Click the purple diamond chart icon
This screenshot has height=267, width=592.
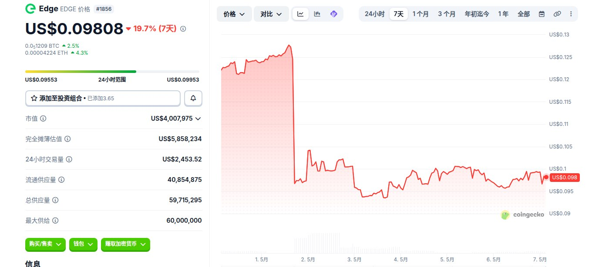pyautogui.click(x=334, y=14)
